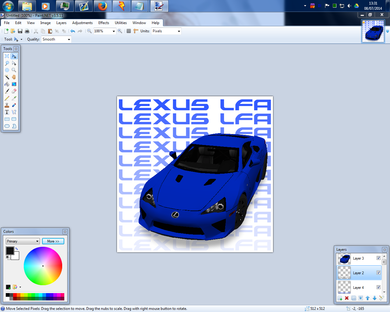The width and height of the screenshot is (390, 312).
Task: Click the Print toolbar icon
Action: tap(27, 31)
